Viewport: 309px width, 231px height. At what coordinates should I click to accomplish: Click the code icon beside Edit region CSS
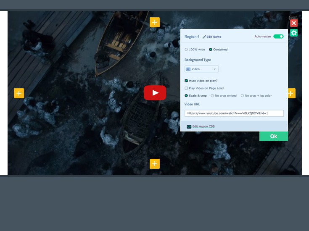tap(189, 126)
